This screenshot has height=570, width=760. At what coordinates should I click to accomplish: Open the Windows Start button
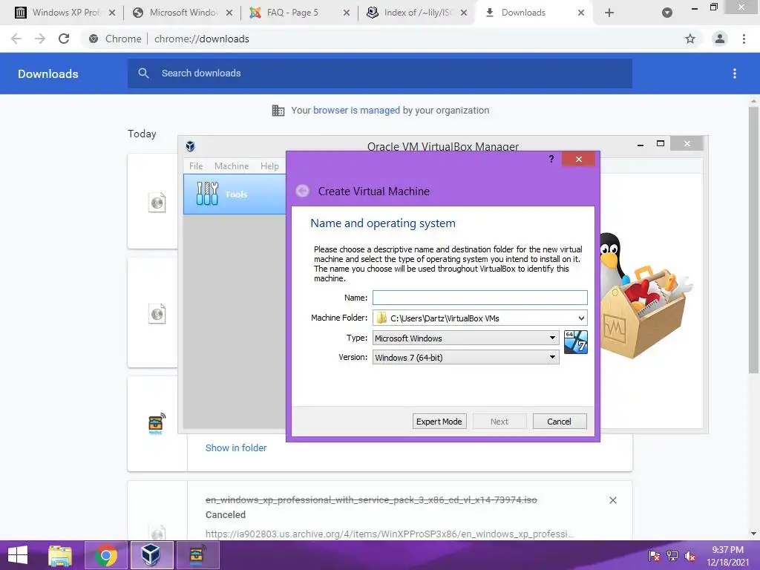pyautogui.click(x=18, y=555)
